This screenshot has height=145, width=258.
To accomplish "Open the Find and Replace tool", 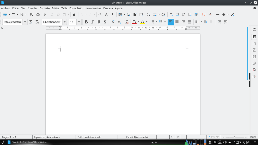I will click(x=100, y=15).
